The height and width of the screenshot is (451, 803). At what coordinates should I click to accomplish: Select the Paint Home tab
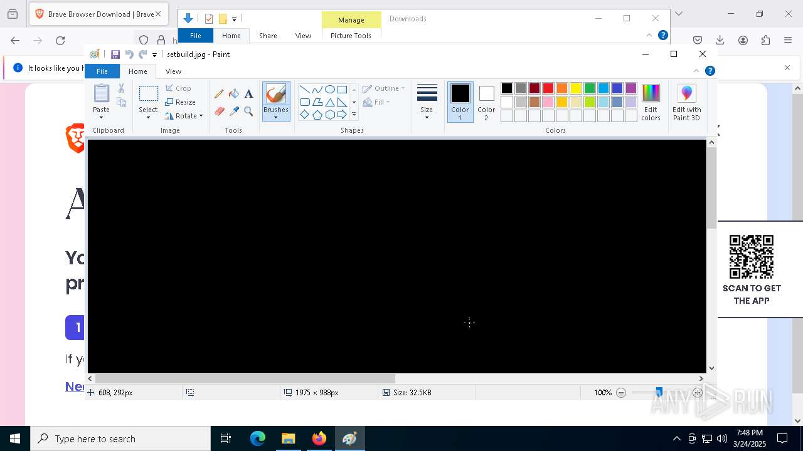tap(138, 71)
